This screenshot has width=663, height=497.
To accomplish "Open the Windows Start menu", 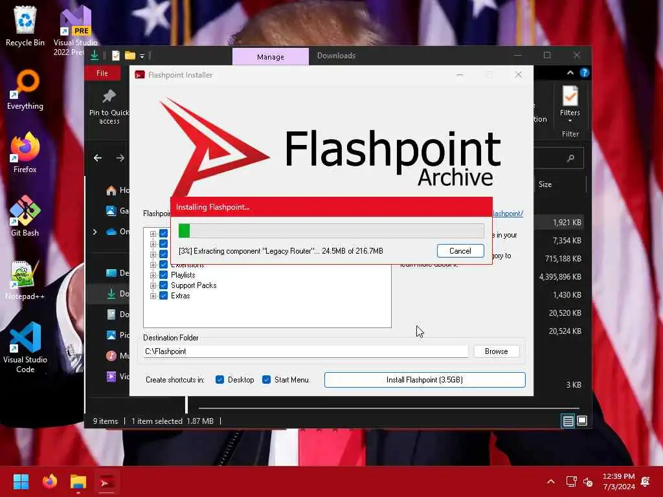I will 21,481.
